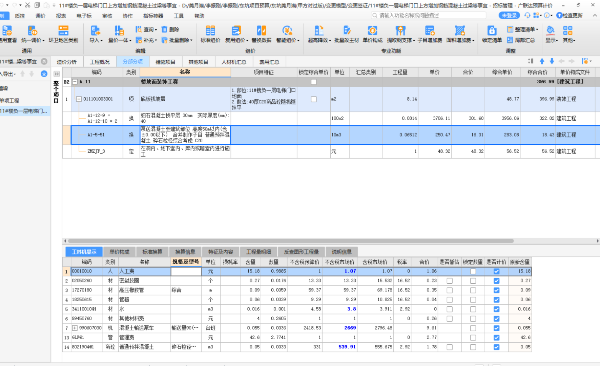Click 局部汇总 tool
This screenshot has width=600, height=366.
pos(521,40)
